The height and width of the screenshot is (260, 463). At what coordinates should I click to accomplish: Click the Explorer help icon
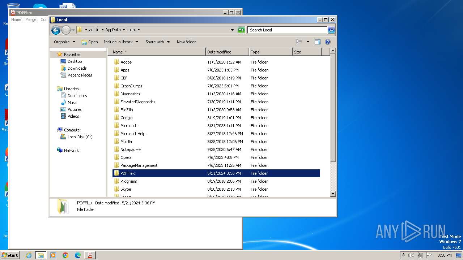[x=328, y=42]
